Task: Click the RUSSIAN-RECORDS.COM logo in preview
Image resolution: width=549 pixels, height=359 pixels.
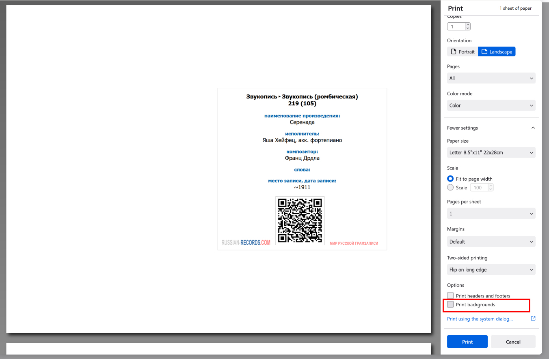Action: 246,243
